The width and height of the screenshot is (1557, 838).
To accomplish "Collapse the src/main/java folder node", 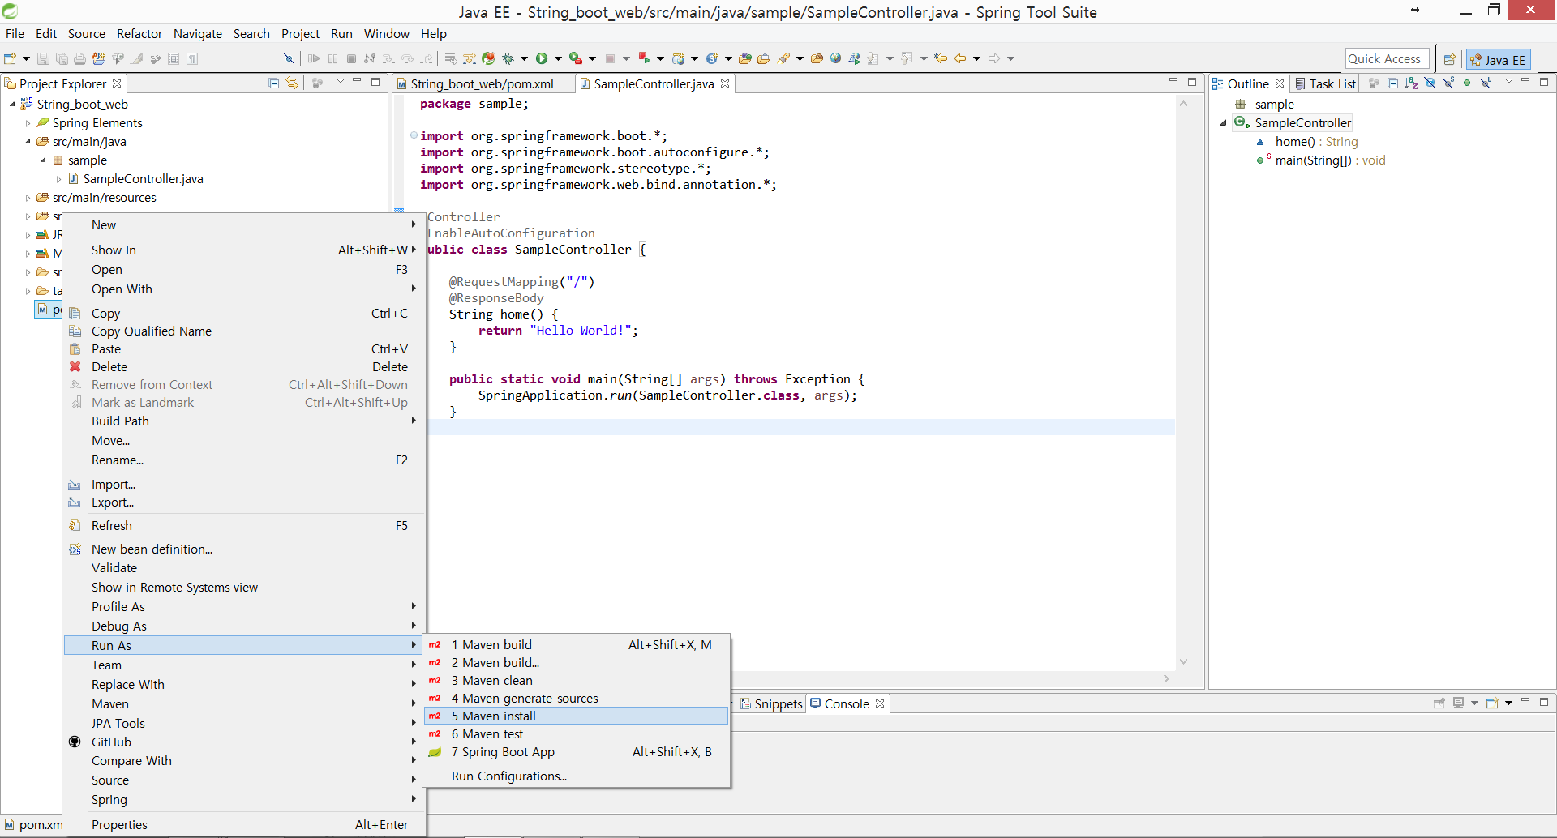I will pos(28,142).
